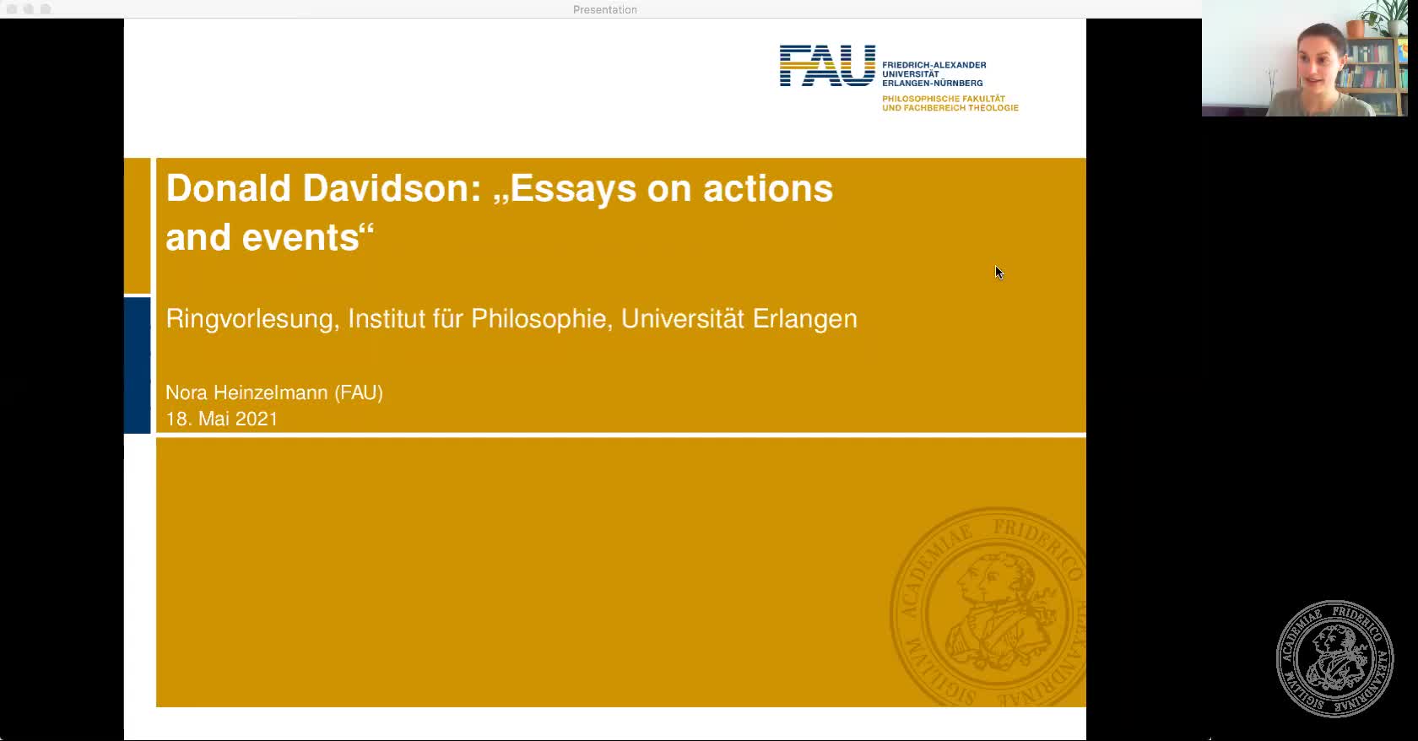Click the author name 'Nora Heinzelmann (FAU)'
This screenshot has width=1418, height=741.
point(274,392)
